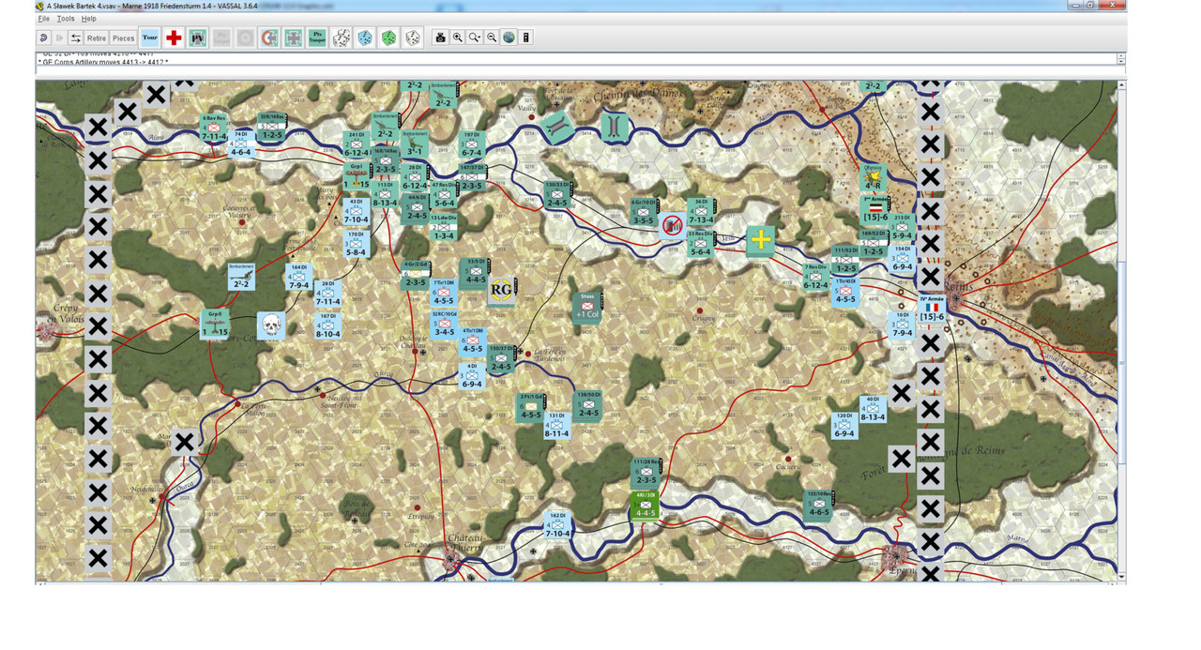Select the bright green 4-4-5 counter
This screenshot has height=650, width=1201.
point(645,505)
